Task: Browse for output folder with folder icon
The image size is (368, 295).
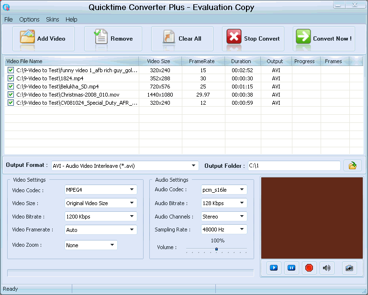Action: click(352, 165)
